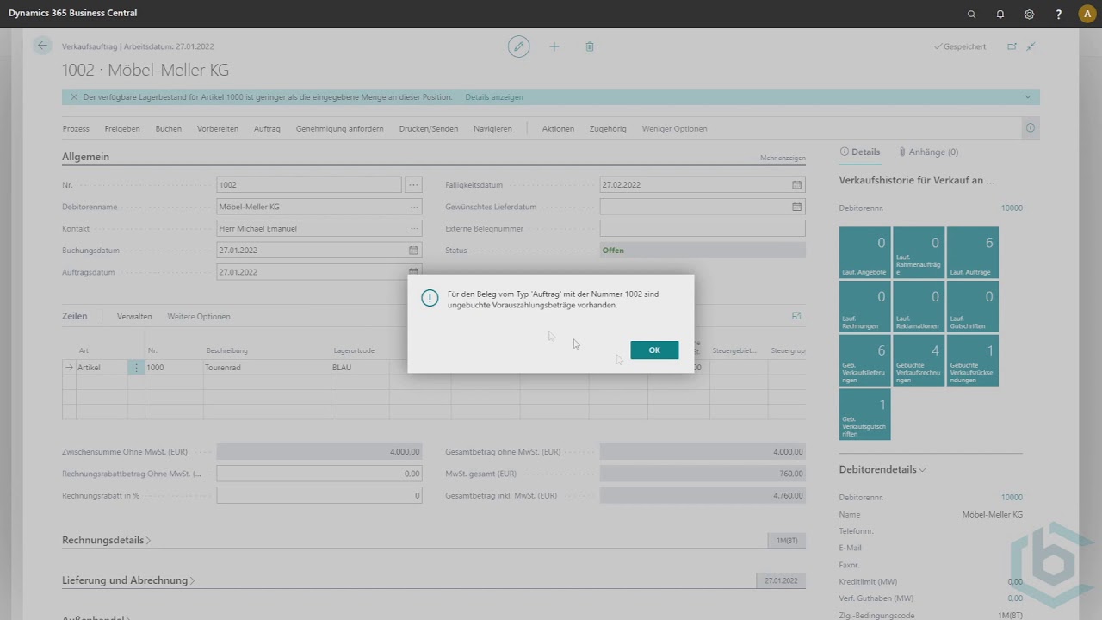Open the help question mark icon
The image size is (1102, 620).
1059,14
